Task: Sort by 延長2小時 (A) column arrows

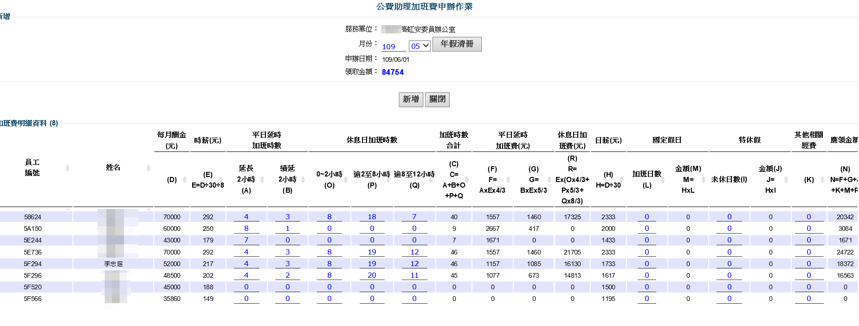Action: point(262,180)
